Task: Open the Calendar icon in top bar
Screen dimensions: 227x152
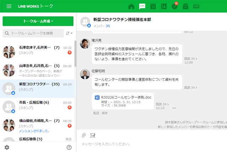Action: tap(153, 6)
